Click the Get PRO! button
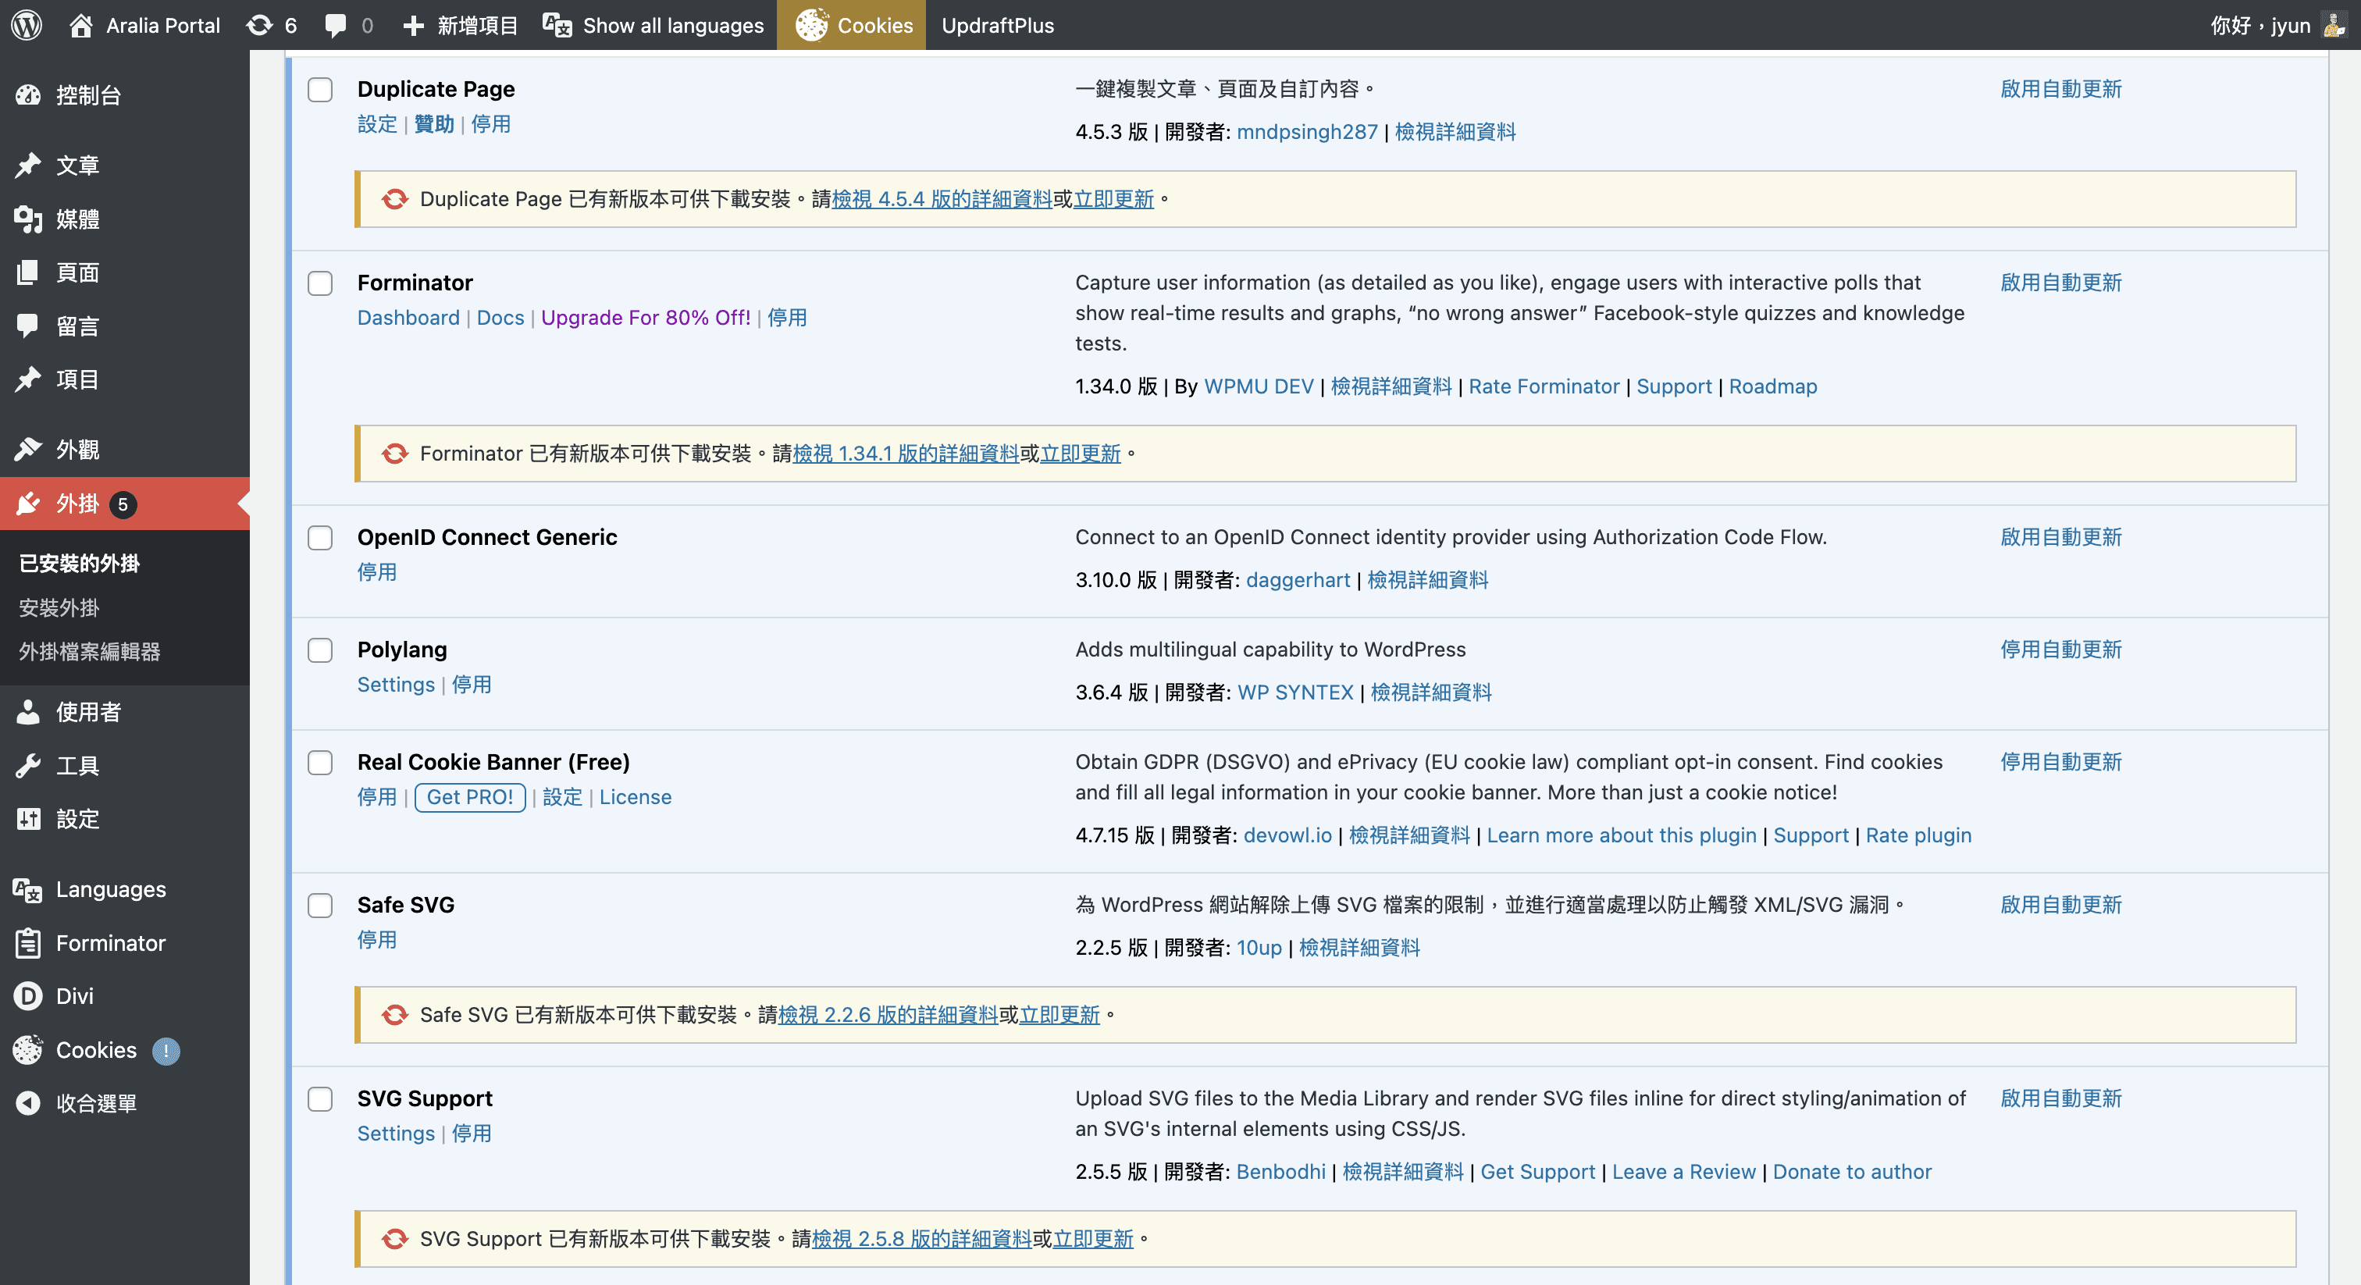2361x1285 pixels. (x=470, y=797)
